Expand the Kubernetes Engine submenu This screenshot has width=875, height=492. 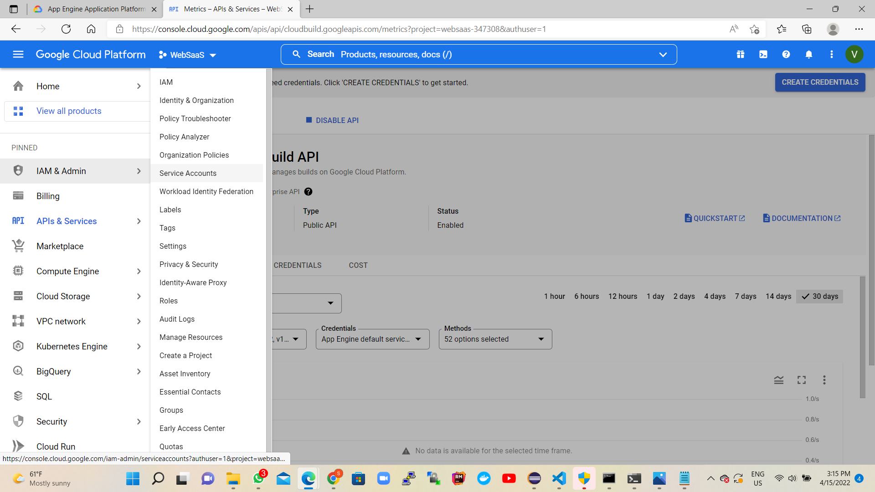click(x=139, y=347)
